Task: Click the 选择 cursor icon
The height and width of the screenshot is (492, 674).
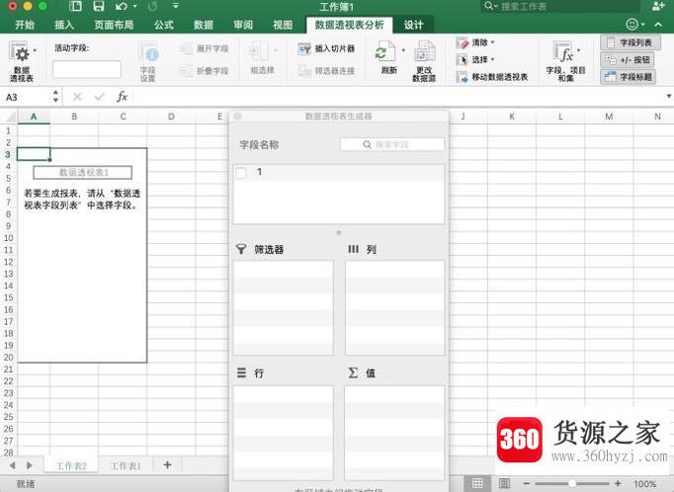Action: (x=463, y=59)
